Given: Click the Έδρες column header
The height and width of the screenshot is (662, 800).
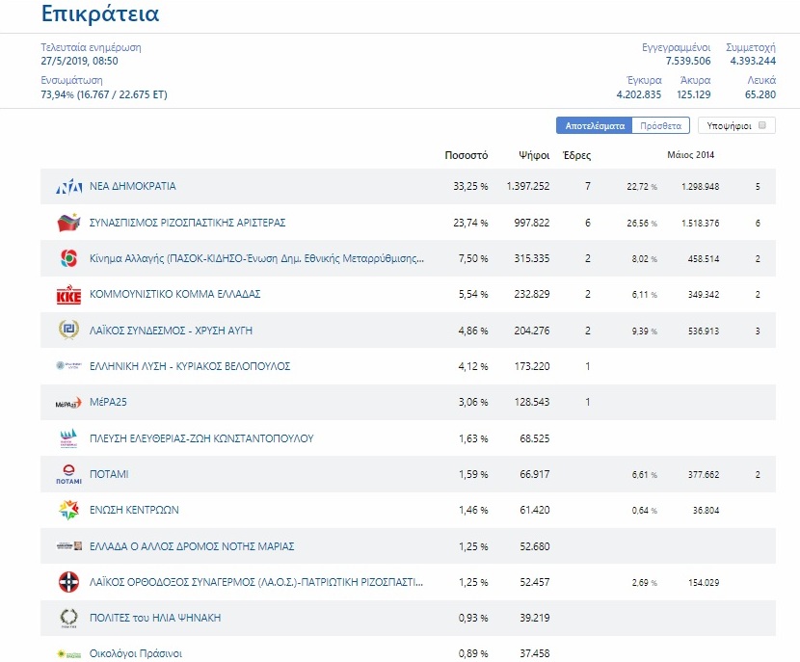Looking at the screenshot, I should point(576,155).
